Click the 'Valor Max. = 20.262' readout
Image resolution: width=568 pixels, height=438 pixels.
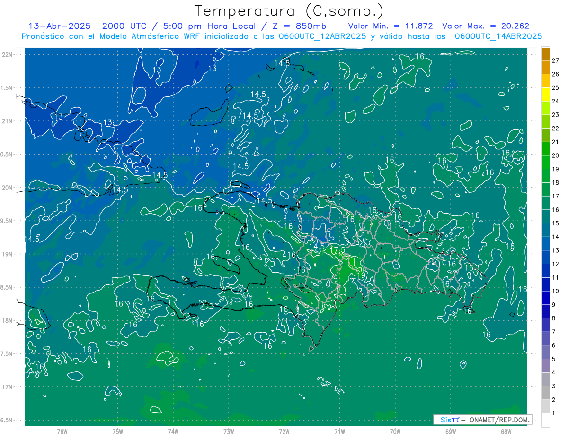(486, 26)
